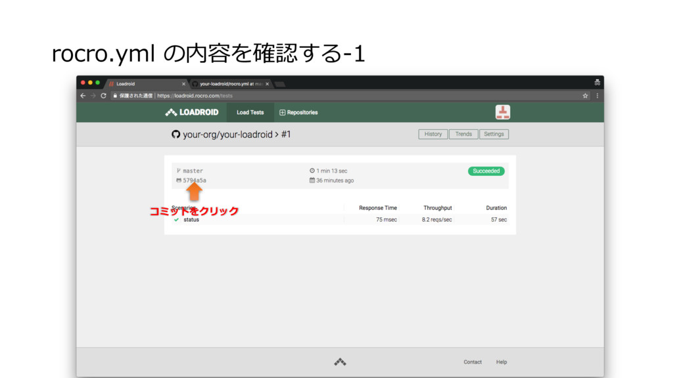Click the green check next to status
The height and width of the screenshot is (378, 673).
176,219
